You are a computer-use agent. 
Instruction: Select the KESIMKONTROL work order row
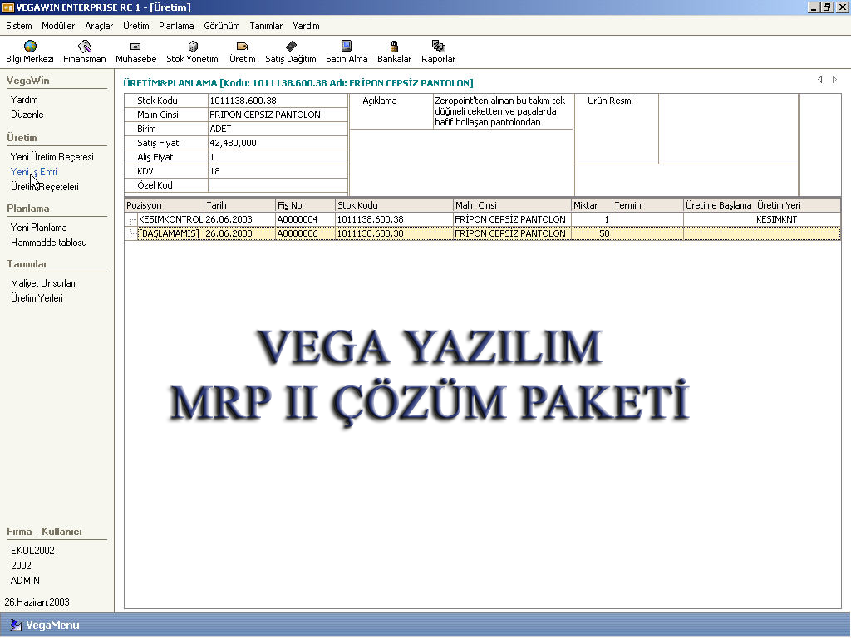click(483, 219)
